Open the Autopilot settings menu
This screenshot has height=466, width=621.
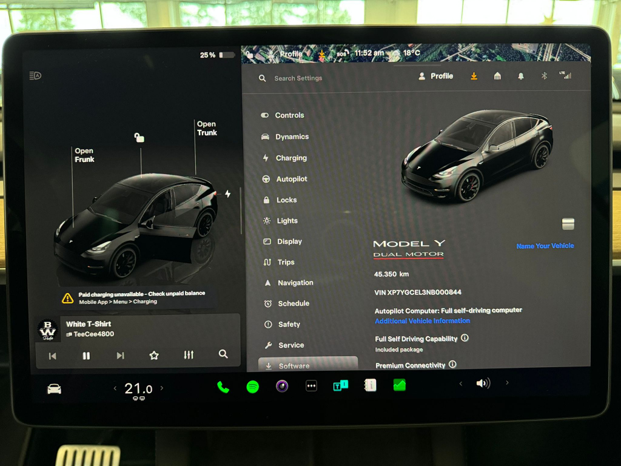(x=284, y=179)
